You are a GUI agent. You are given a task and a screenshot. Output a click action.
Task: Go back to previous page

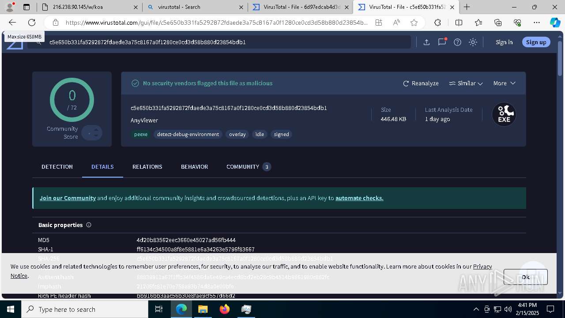coord(12,23)
